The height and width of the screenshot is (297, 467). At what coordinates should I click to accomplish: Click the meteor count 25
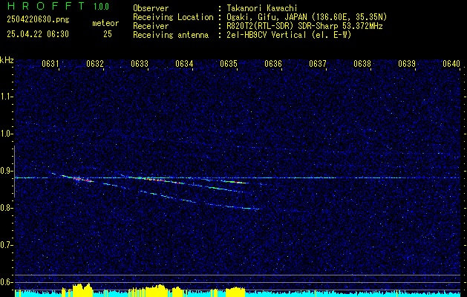tap(108, 34)
